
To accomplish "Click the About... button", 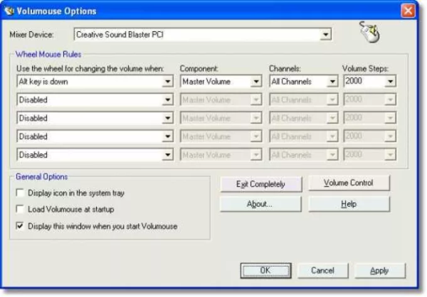I will tap(260, 204).
